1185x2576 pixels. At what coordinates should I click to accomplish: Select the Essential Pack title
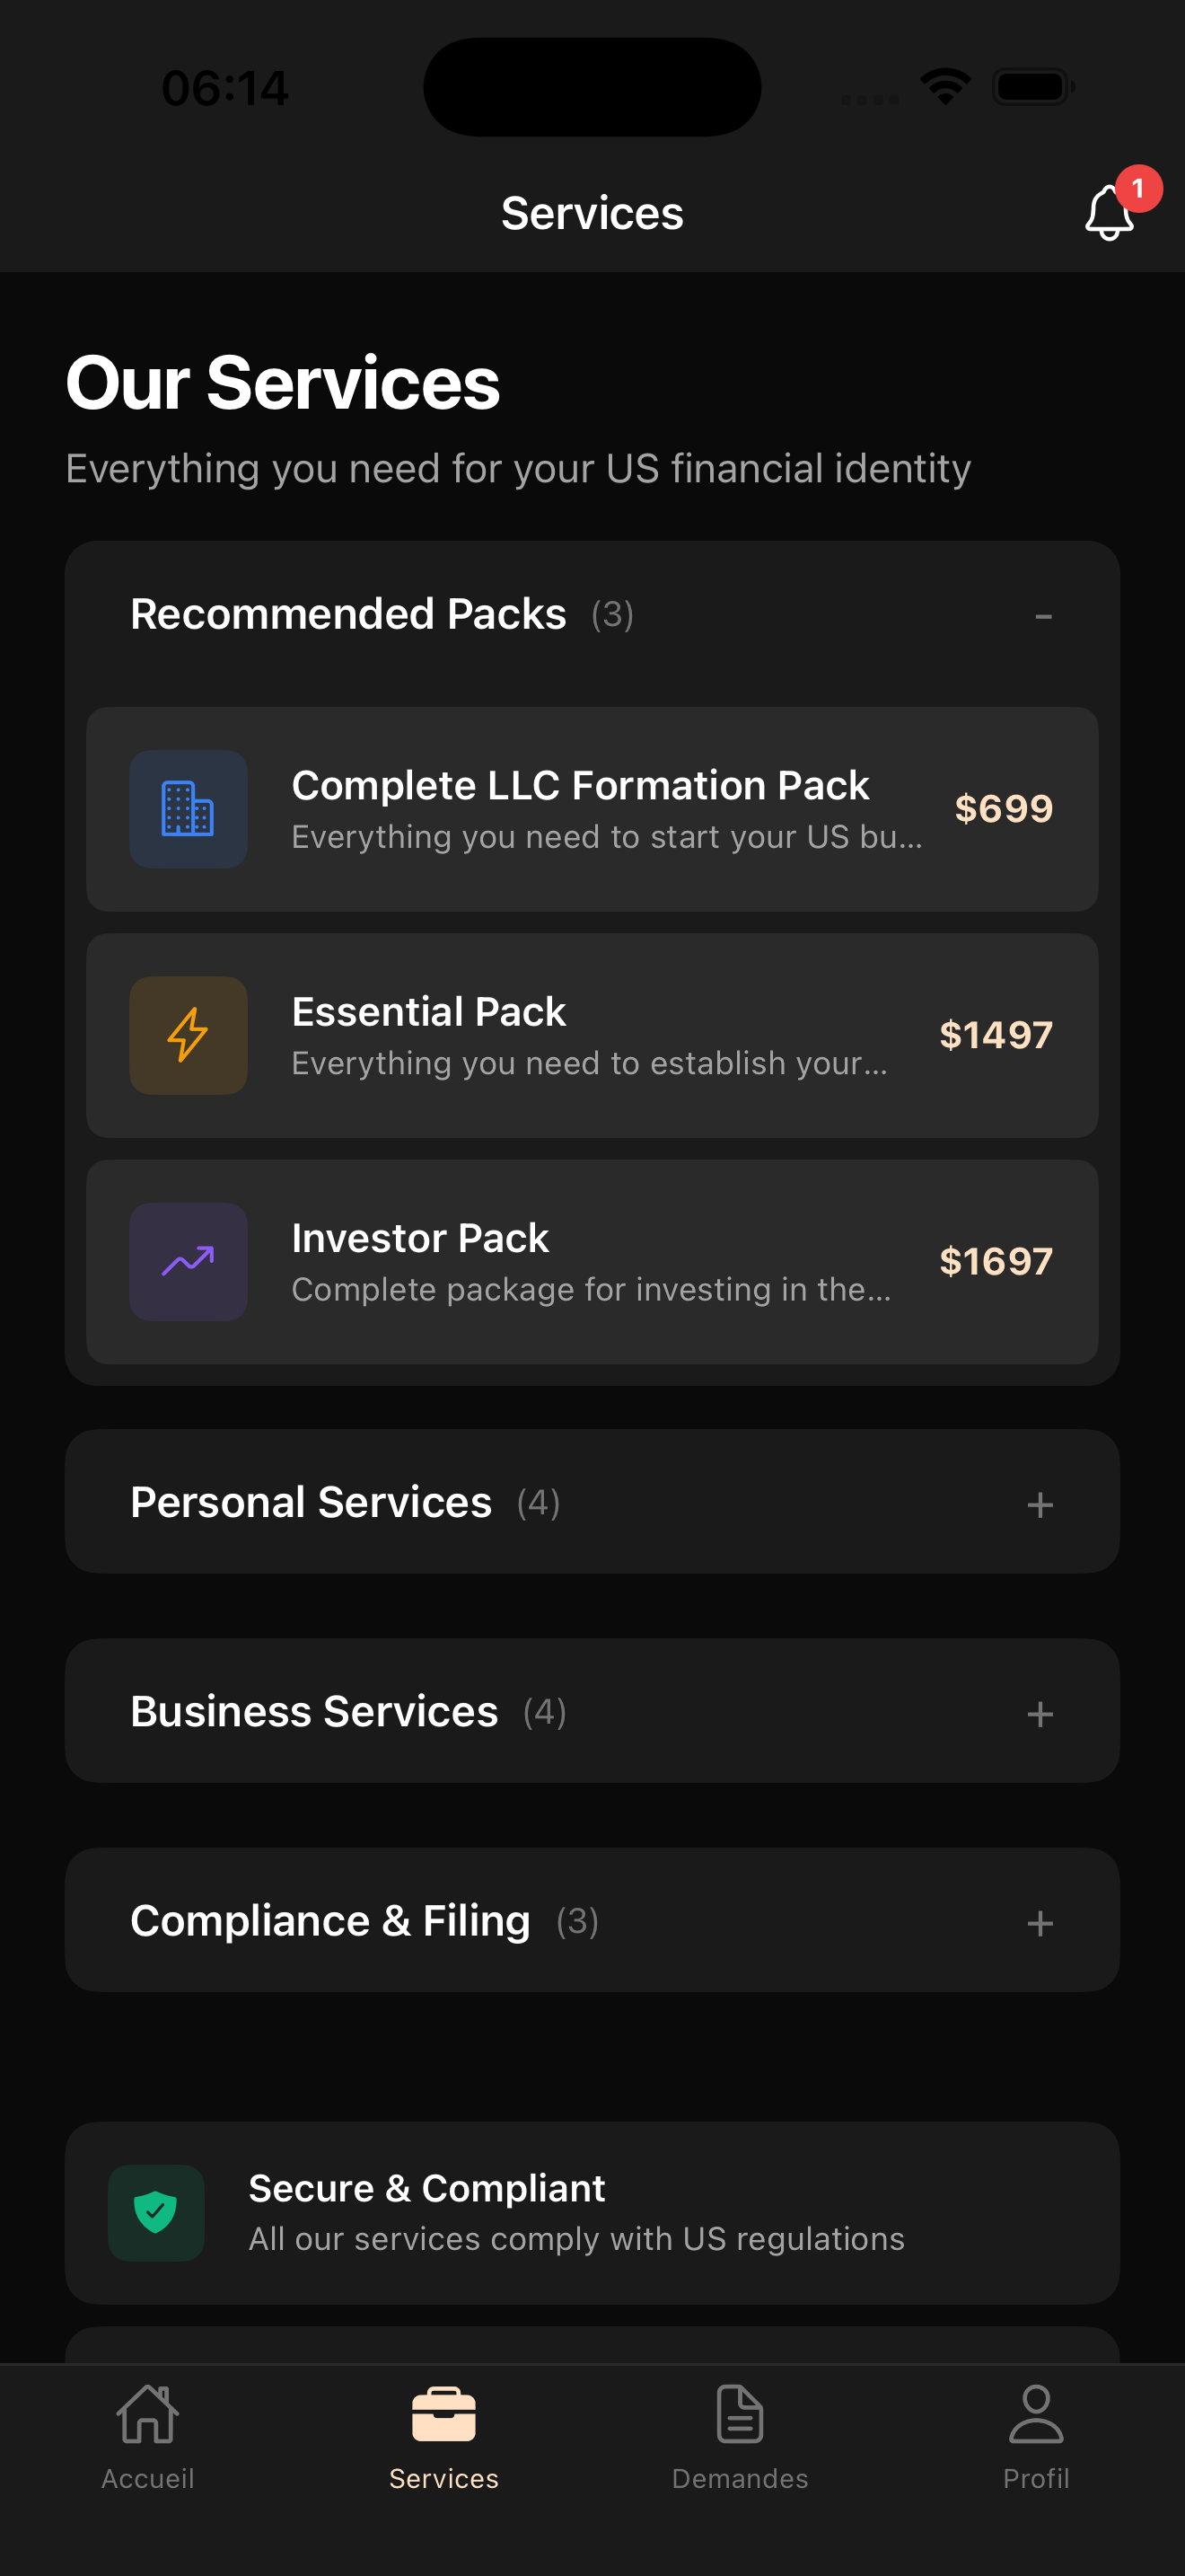point(428,1011)
